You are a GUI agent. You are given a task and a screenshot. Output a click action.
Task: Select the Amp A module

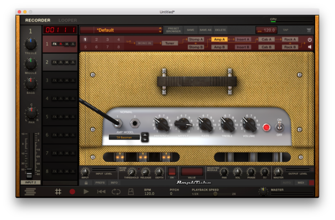pyautogui.click(x=220, y=39)
